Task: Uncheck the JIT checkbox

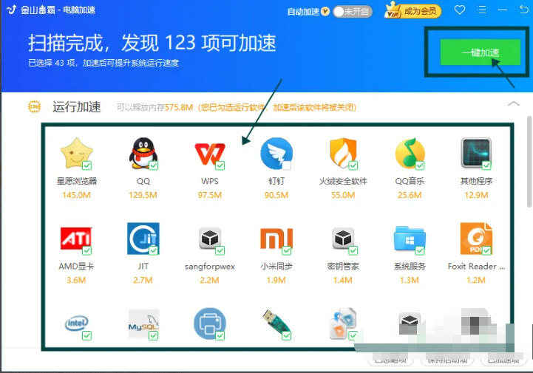Action: coord(154,250)
